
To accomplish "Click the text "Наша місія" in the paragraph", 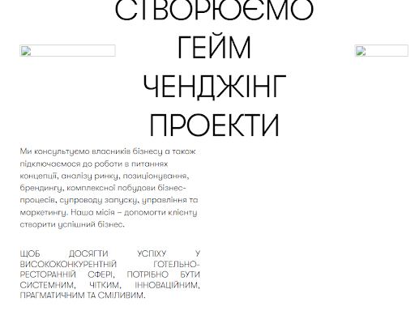I will (92, 212).
